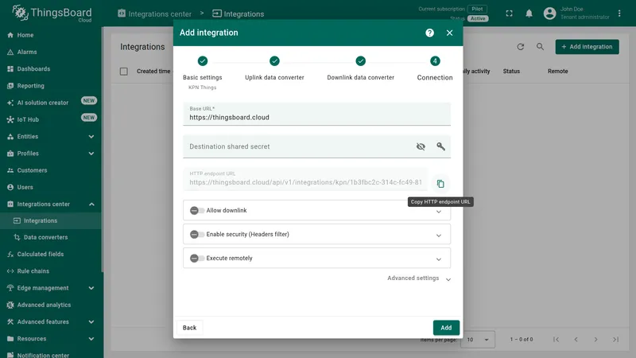Open Calculated fields in sidebar
The height and width of the screenshot is (358, 636).
(51, 255)
